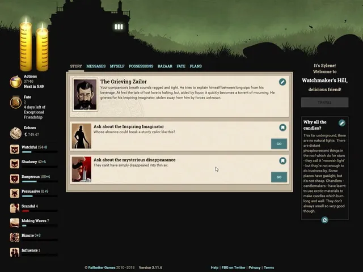The image size is (363, 272).
Task: Click the edit pencil on Grieving Zailor
Action: 282,82
